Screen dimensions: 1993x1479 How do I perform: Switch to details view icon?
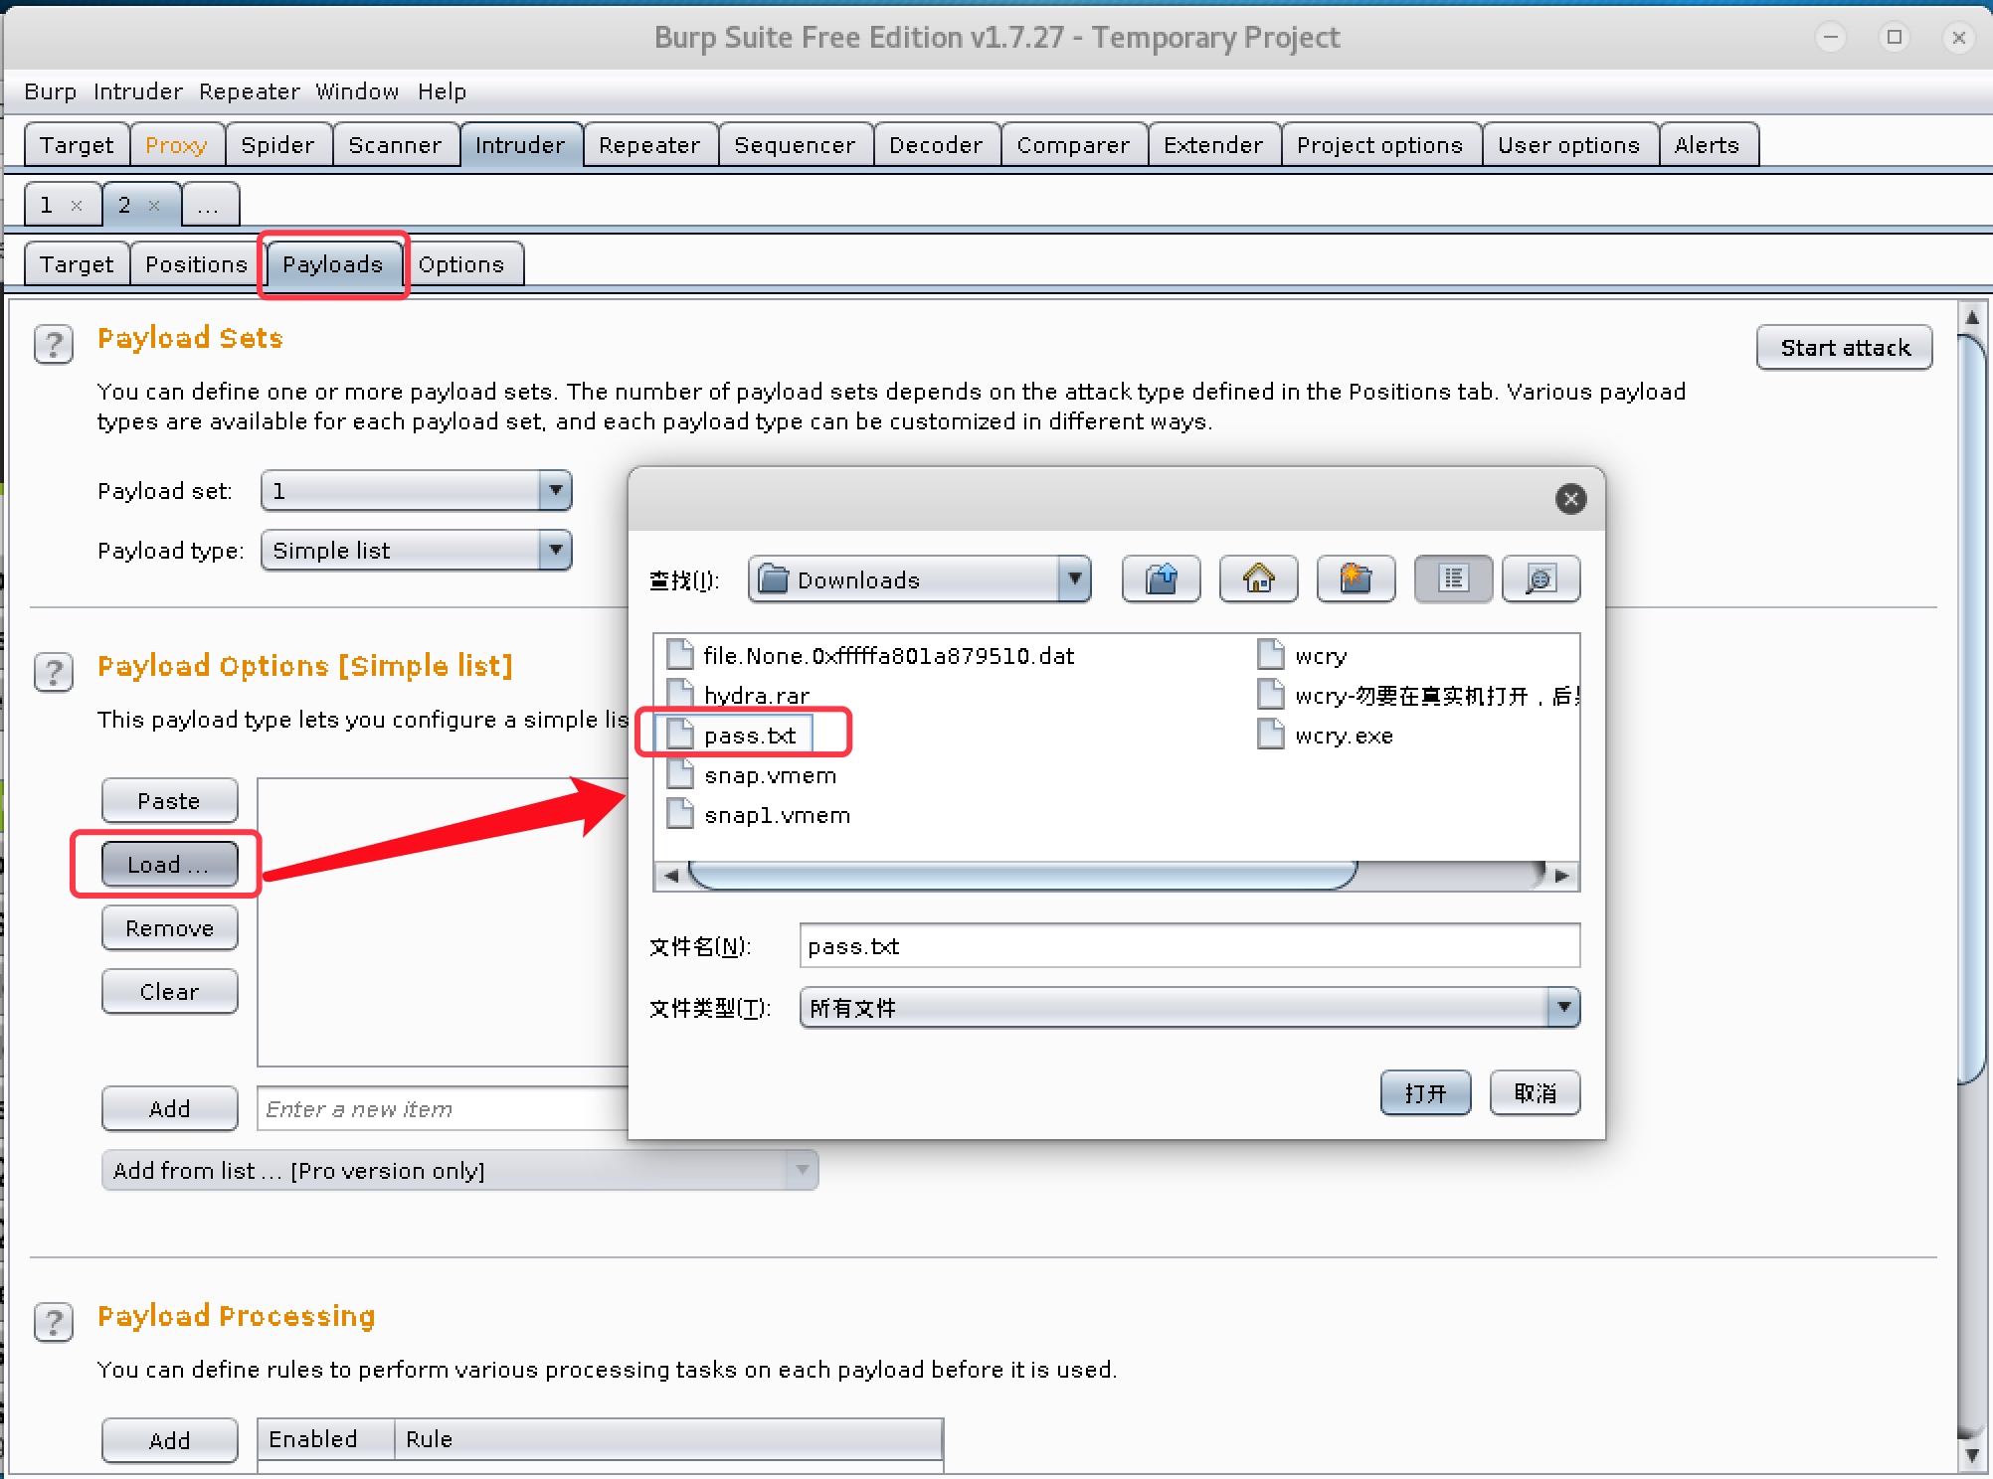pos(1540,578)
